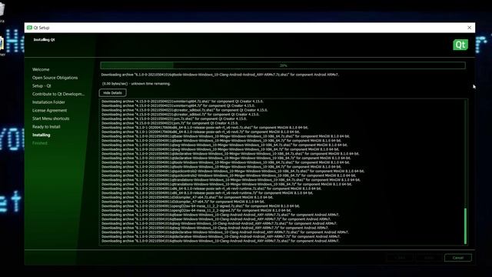Select the Ready to Install step
This screenshot has width=492, height=277.
46,126
